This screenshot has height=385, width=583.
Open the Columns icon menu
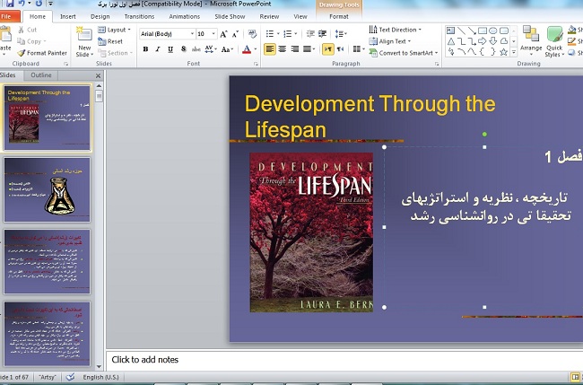tap(359, 49)
